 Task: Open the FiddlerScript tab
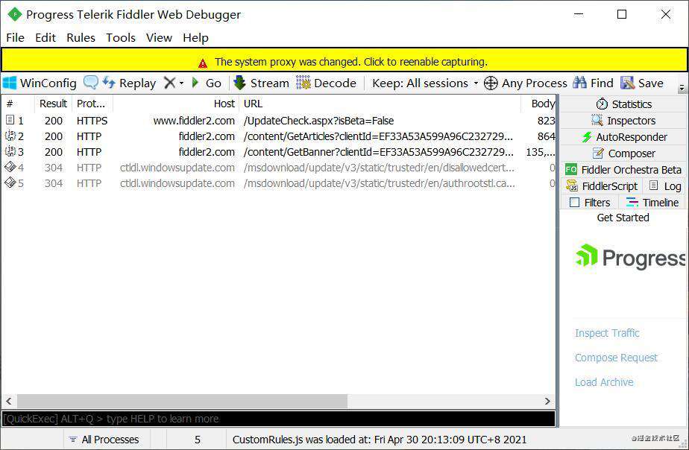click(x=602, y=186)
